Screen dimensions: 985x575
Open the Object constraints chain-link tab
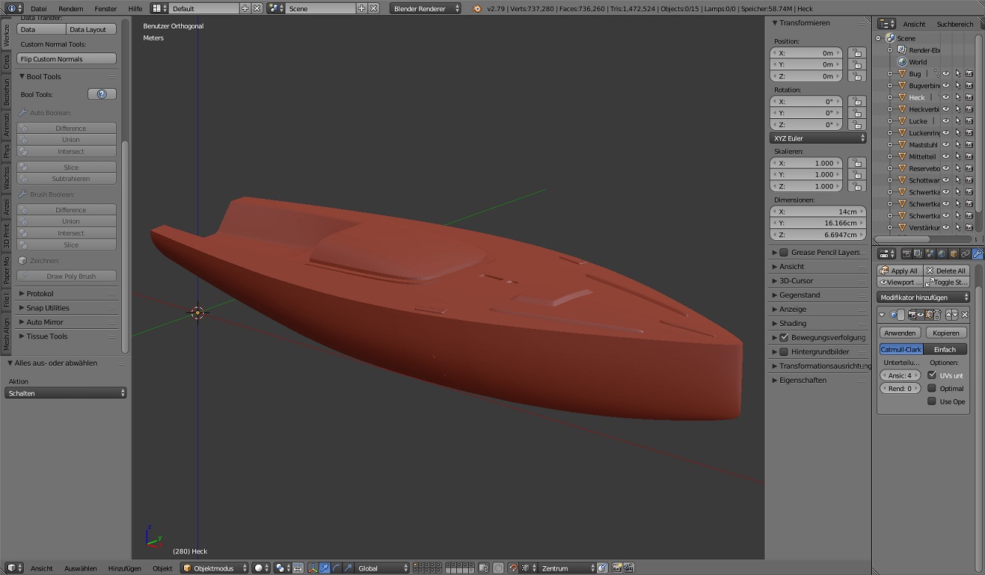tap(965, 254)
